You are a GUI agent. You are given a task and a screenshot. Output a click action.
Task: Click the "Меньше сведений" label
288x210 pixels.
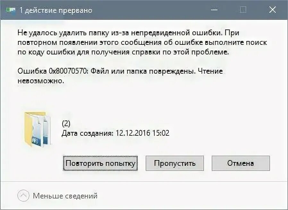pos(65,196)
